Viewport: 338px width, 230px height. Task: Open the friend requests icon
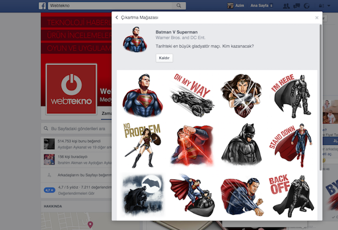286,6
